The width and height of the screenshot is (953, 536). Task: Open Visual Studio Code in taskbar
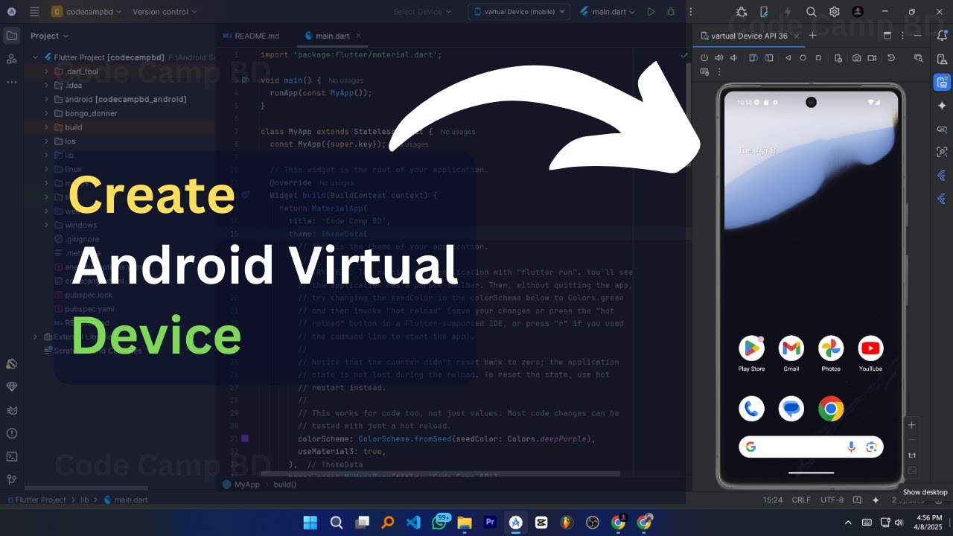click(413, 523)
